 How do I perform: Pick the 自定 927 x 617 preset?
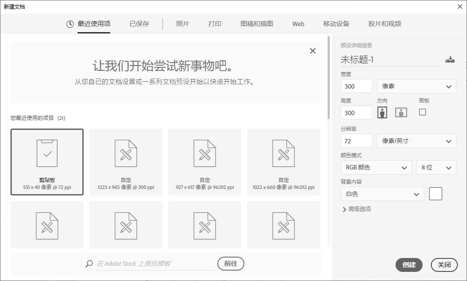(205, 162)
